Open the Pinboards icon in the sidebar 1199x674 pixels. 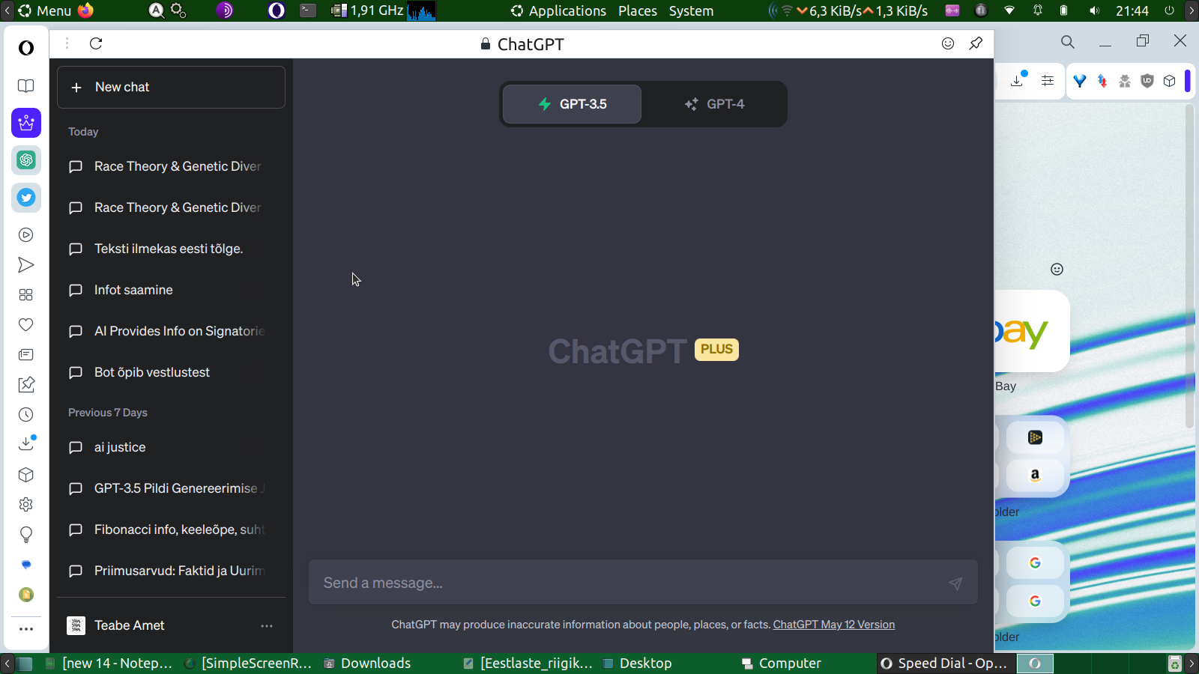coord(26,385)
